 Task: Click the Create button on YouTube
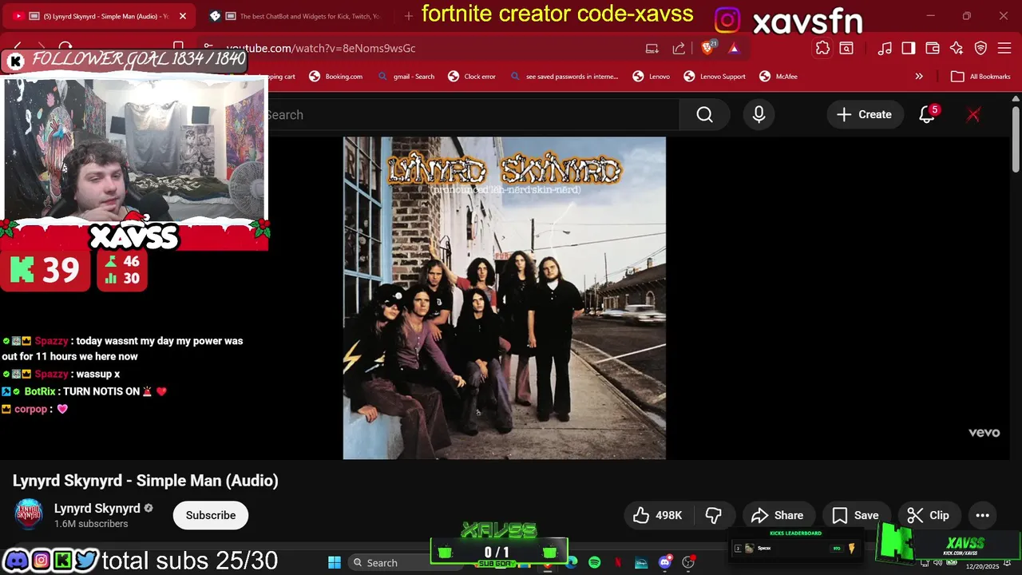864,115
